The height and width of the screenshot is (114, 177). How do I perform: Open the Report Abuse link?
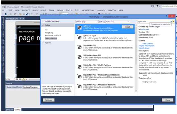pyautogui.click(x=144, y=48)
